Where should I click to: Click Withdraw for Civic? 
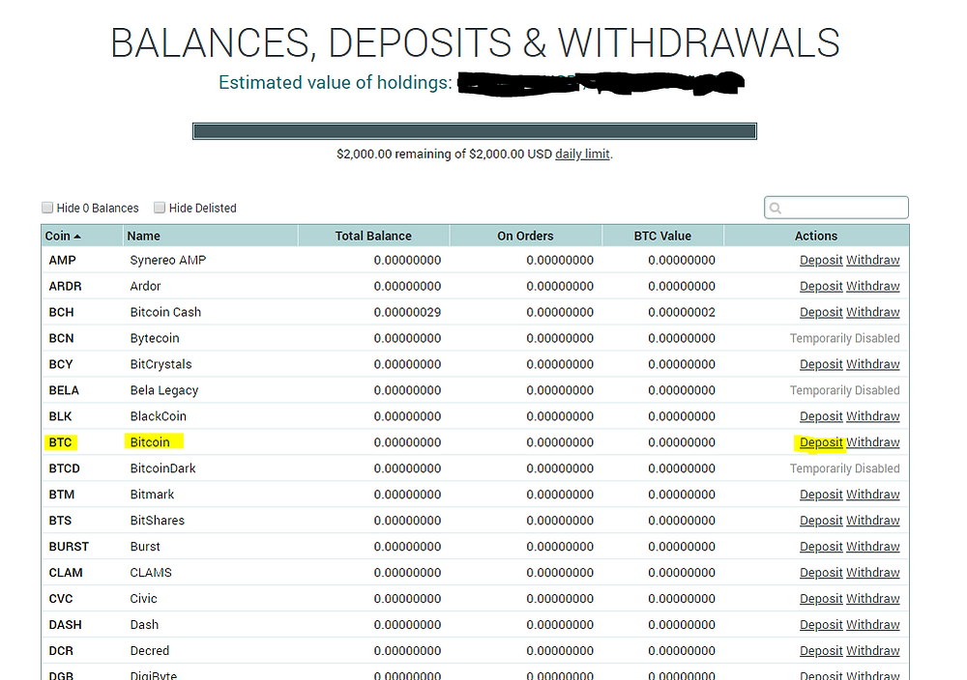coord(872,599)
